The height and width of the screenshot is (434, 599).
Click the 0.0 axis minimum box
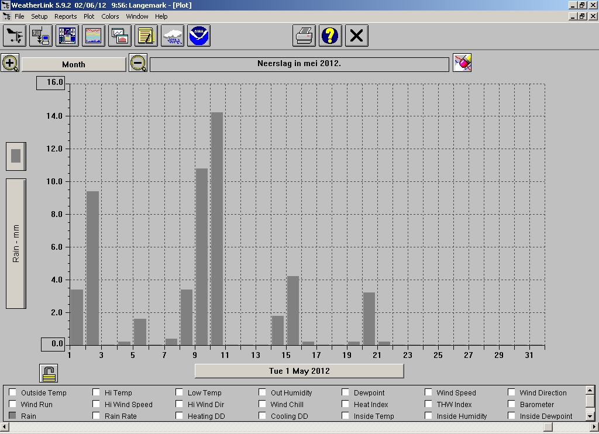pyautogui.click(x=53, y=344)
